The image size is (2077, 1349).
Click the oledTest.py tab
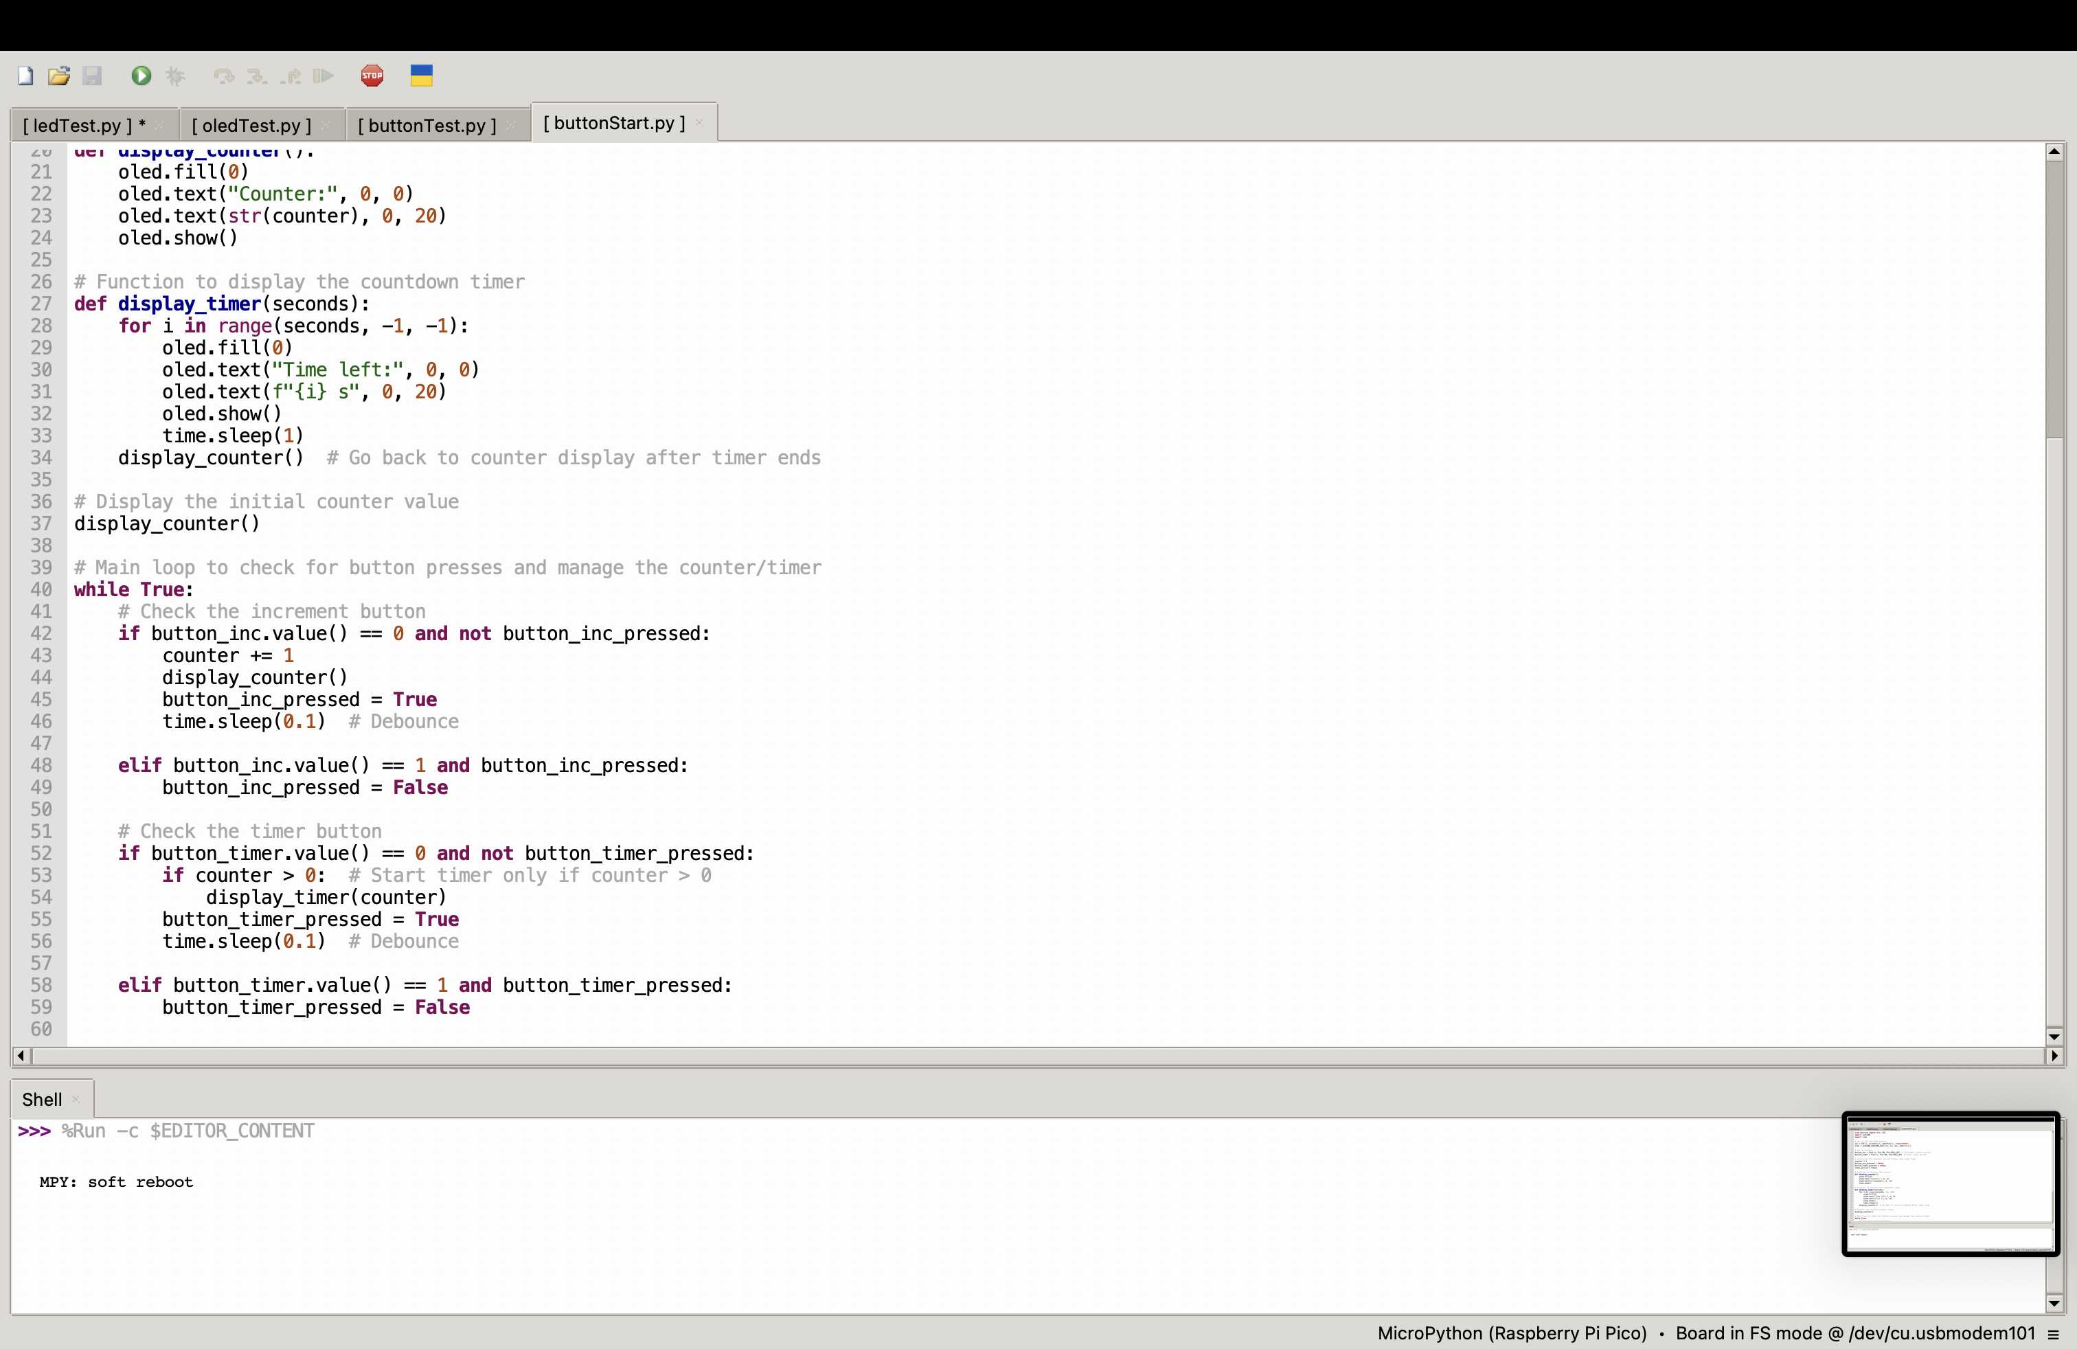pyautogui.click(x=250, y=123)
